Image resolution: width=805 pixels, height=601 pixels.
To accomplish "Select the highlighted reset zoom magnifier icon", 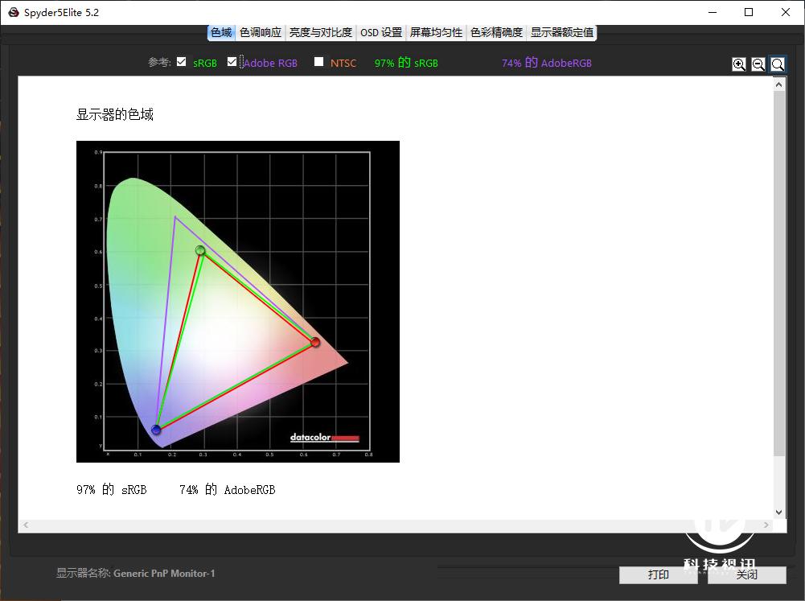I will click(x=777, y=64).
